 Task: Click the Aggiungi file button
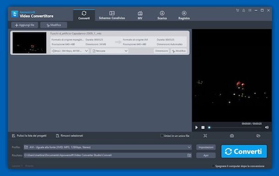(25, 25)
